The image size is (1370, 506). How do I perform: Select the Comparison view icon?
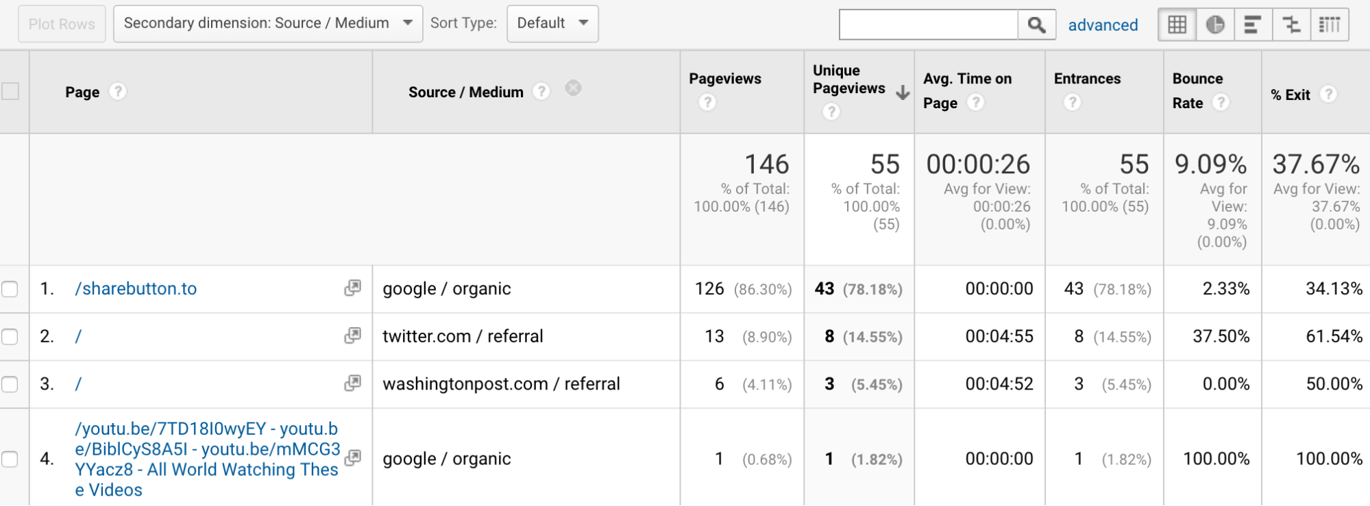pyautogui.click(x=1291, y=25)
